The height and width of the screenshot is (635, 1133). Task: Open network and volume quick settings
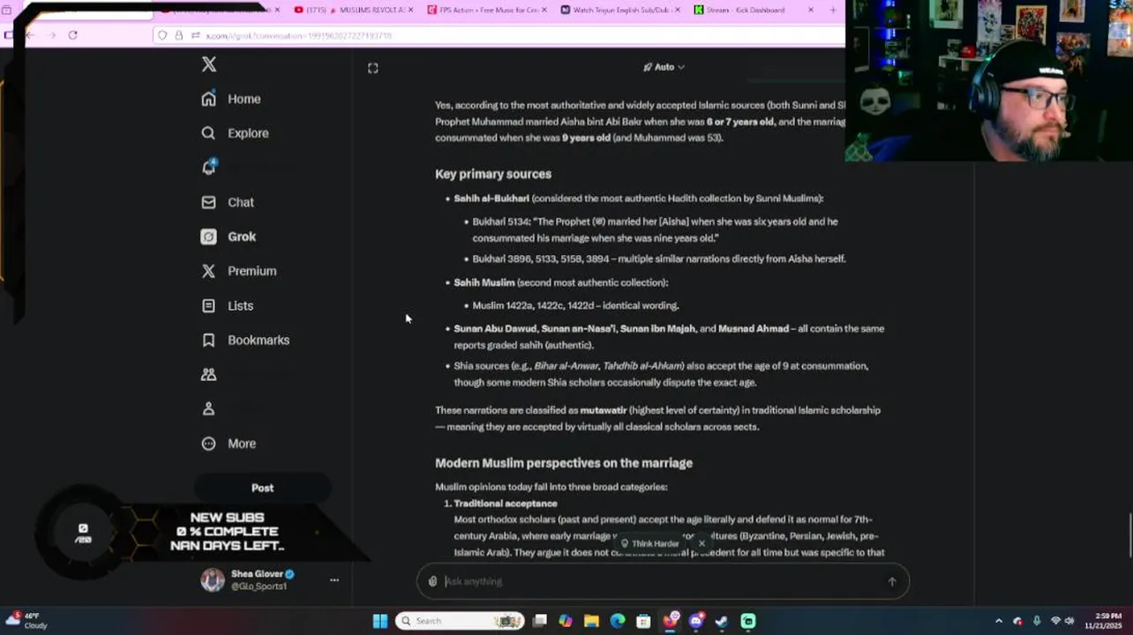click(x=1062, y=621)
